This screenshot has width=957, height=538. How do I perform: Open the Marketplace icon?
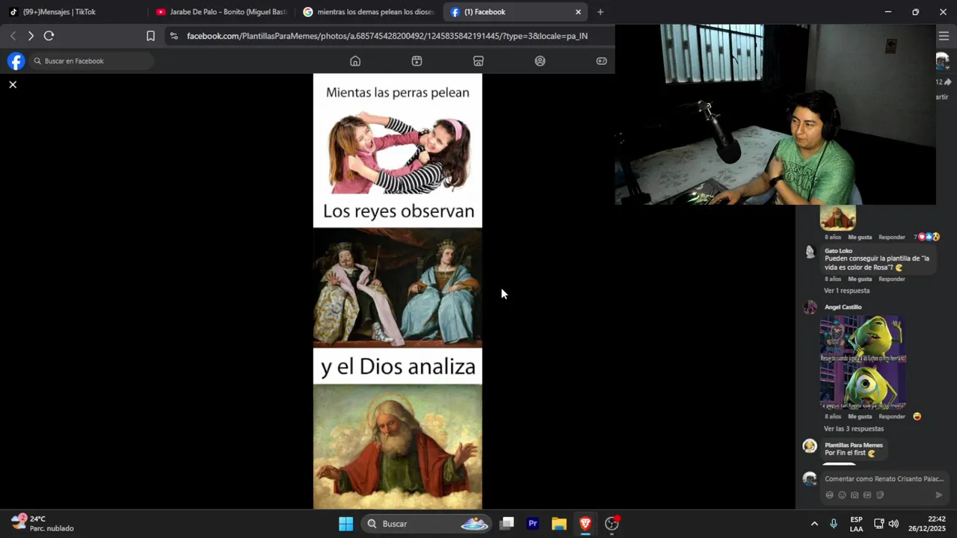pyautogui.click(x=478, y=61)
